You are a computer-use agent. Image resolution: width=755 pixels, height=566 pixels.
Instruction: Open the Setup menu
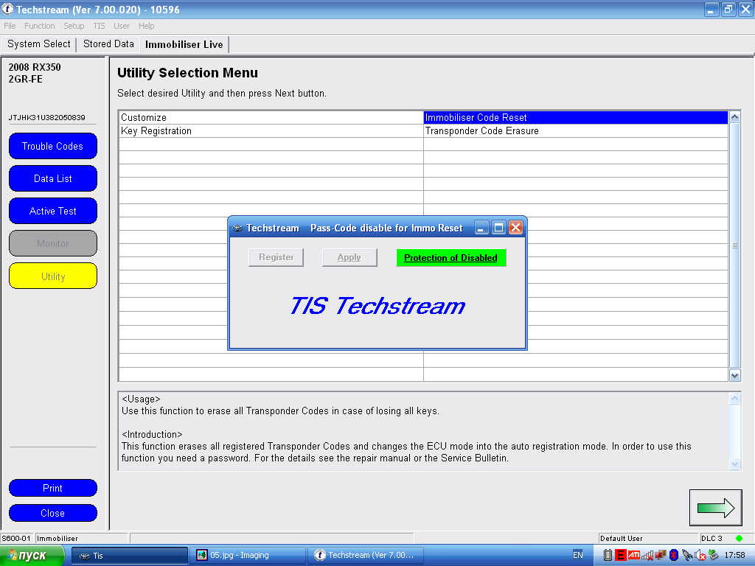74,26
